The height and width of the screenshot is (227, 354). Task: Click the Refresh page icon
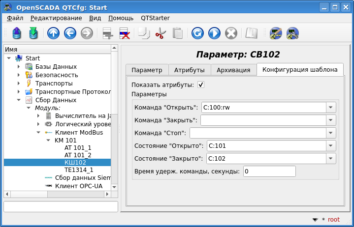[197, 33]
